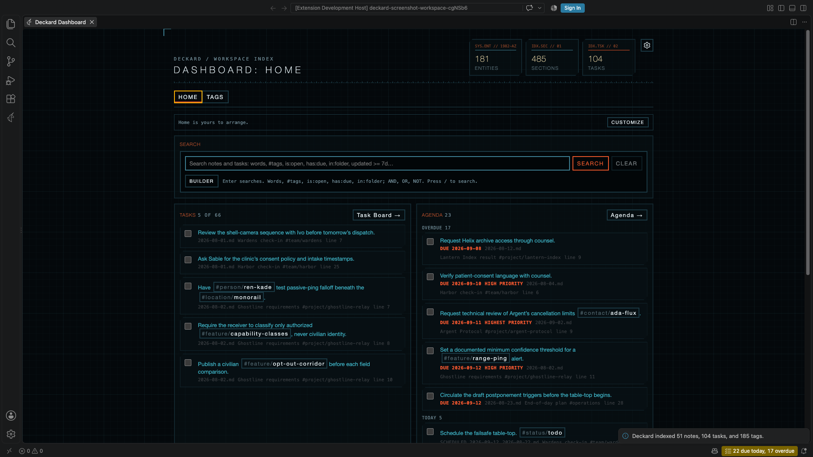Check the minimum confidence threshold task
The image size is (813, 457).
pos(430,351)
